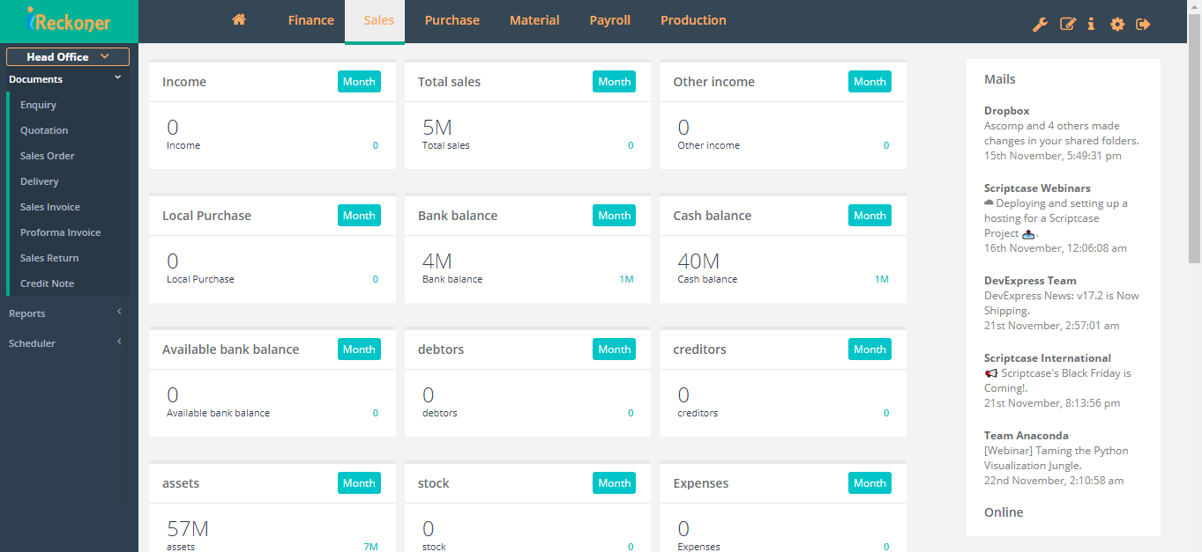This screenshot has height=552, width=1202.
Task: Click the home icon in the navigation bar
Action: click(238, 18)
